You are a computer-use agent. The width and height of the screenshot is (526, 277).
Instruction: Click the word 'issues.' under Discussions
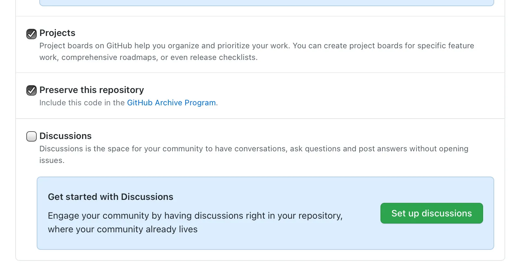click(x=52, y=160)
